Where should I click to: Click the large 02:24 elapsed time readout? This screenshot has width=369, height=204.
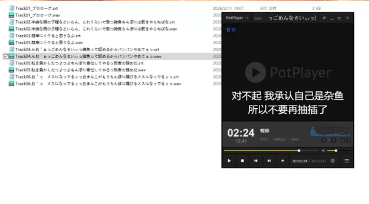[241, 133]
